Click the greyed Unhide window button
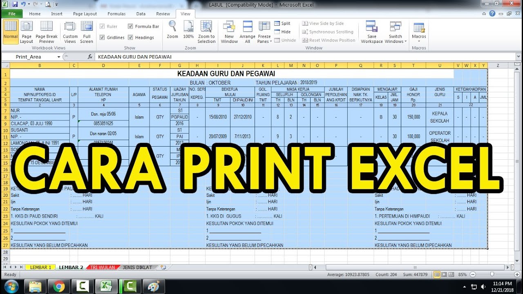The image size is (523, 294). (285, 40)
